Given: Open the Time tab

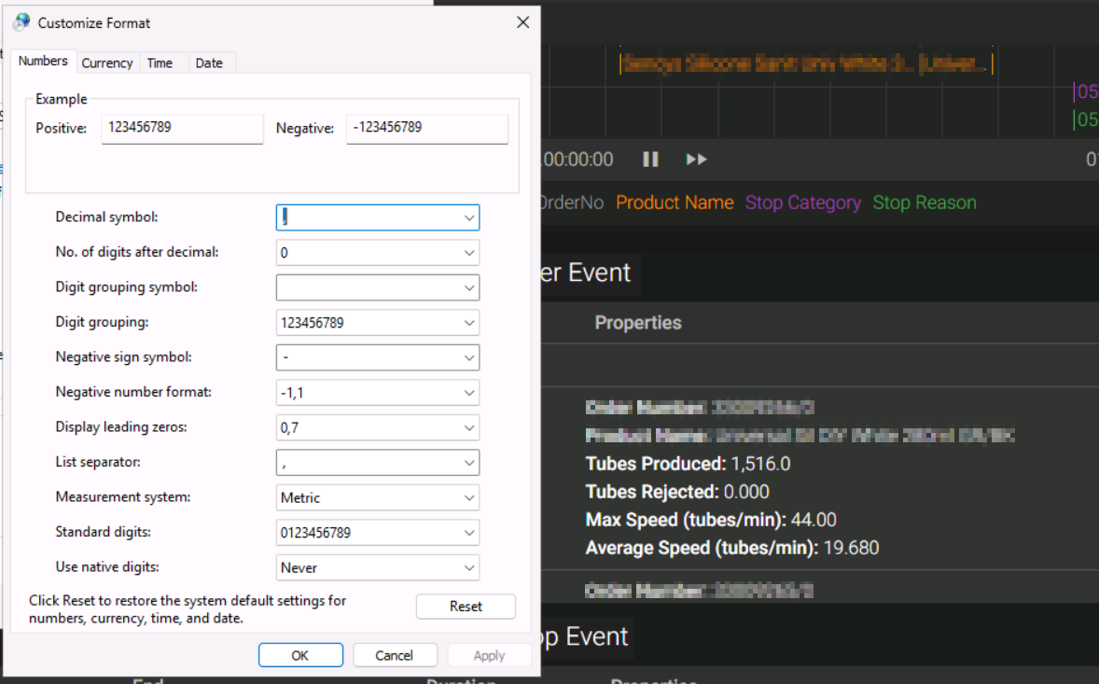Looking at the screenshot, I should [x=160, y=63].
